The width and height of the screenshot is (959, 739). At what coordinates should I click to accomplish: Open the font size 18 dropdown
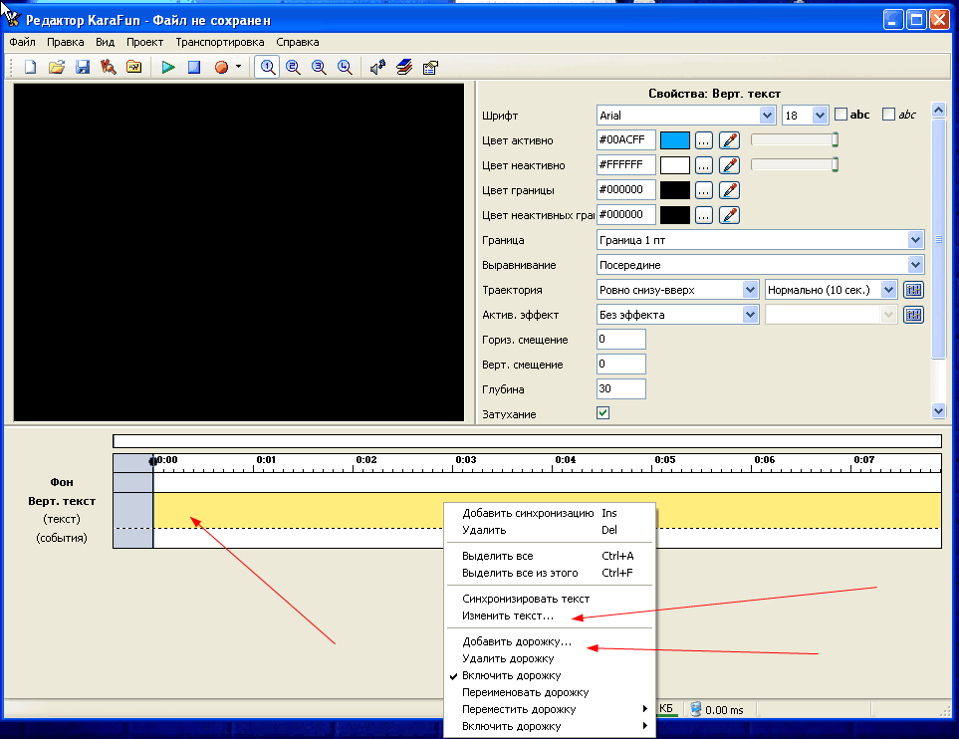[821, 115]
